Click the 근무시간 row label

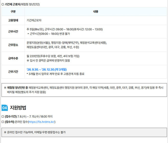click(13, 32)
